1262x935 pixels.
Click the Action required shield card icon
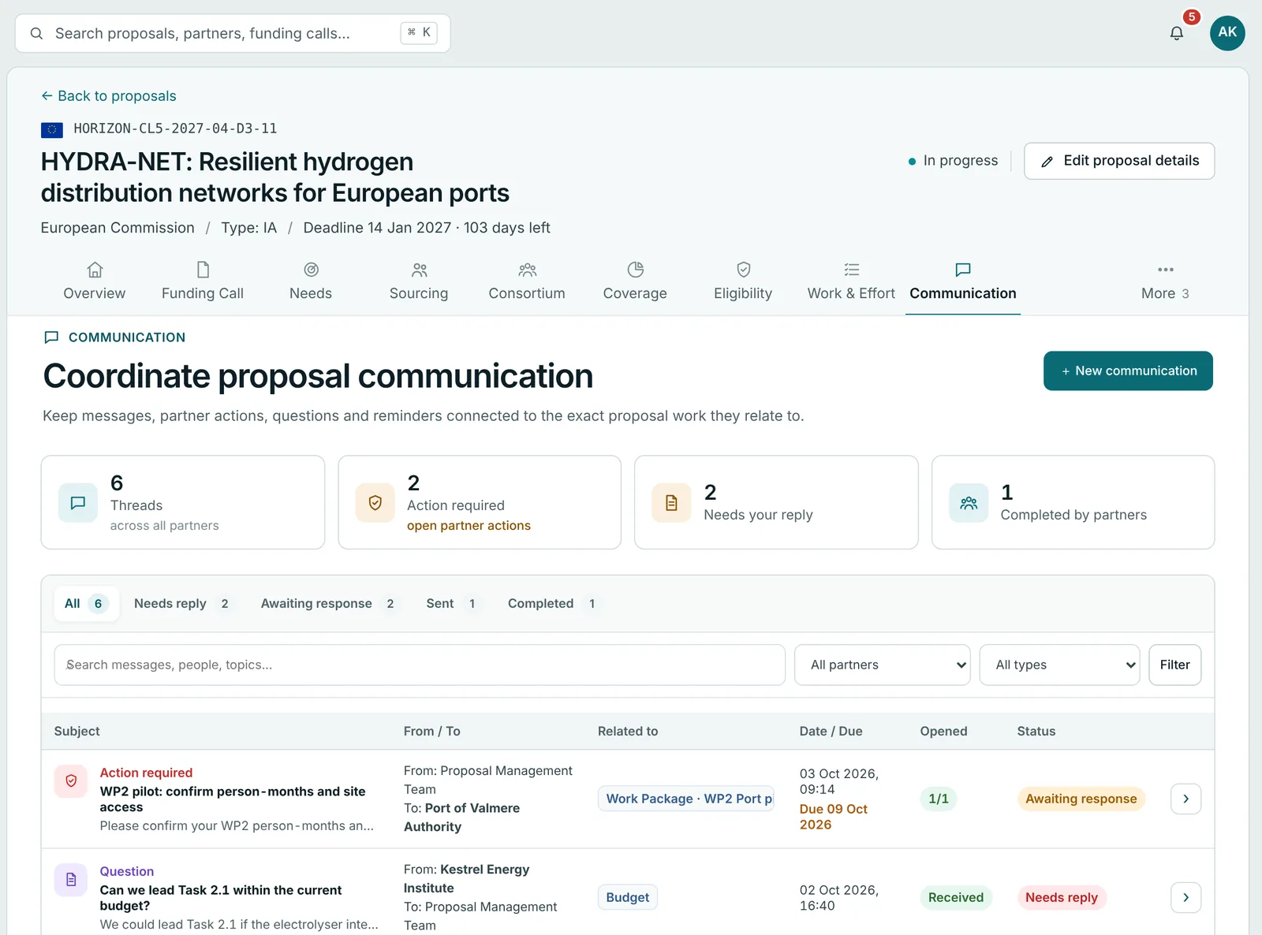click(x=375, y=503)
